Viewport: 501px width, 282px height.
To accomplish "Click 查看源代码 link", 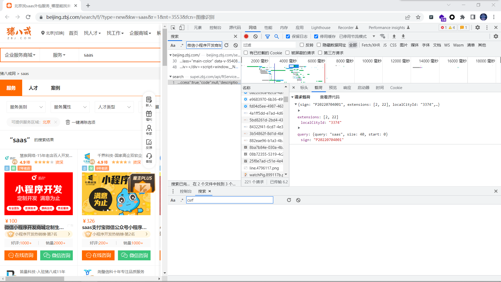I will [x=330, y=97].
